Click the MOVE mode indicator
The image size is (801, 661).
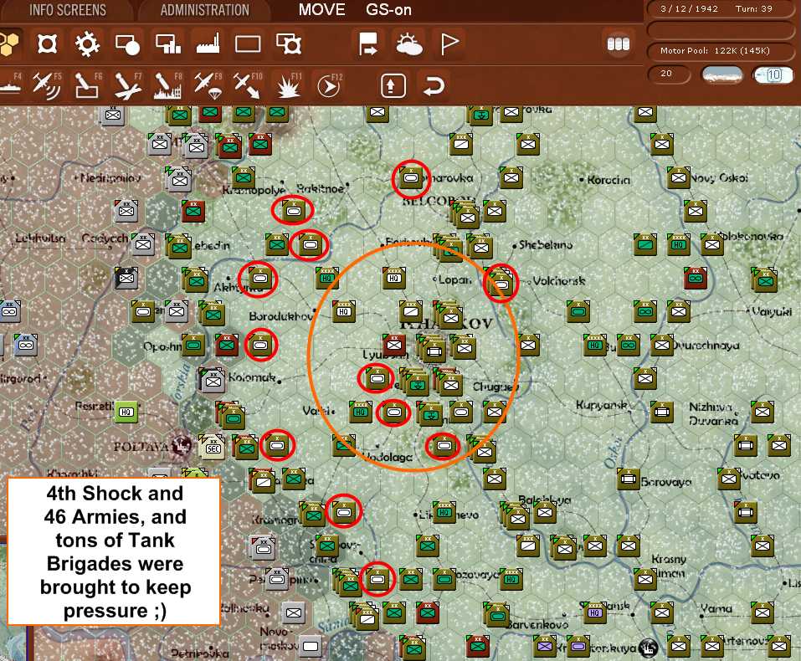pos(322,9)
